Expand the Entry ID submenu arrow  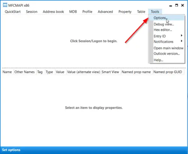click(x=182, y=36)
